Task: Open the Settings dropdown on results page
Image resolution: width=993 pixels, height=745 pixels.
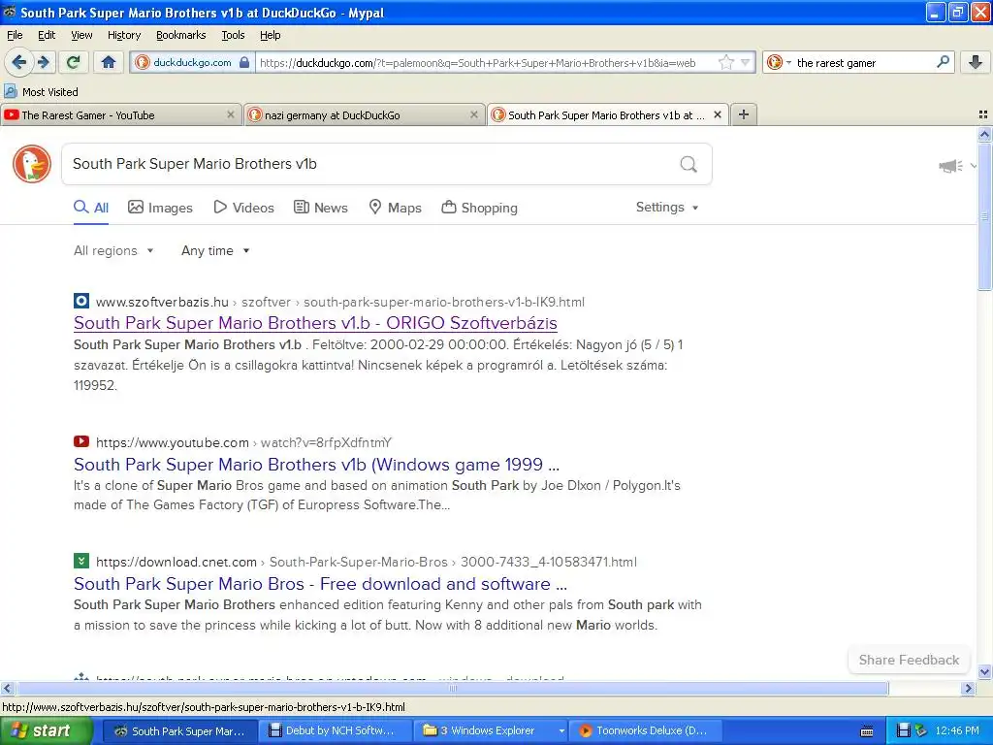Action: pos(667,208)
